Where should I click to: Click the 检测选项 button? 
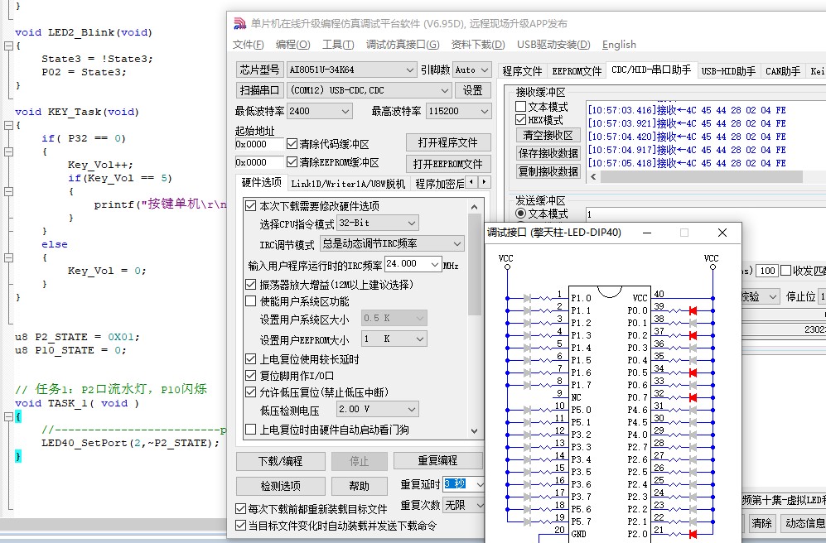point(280,486)
